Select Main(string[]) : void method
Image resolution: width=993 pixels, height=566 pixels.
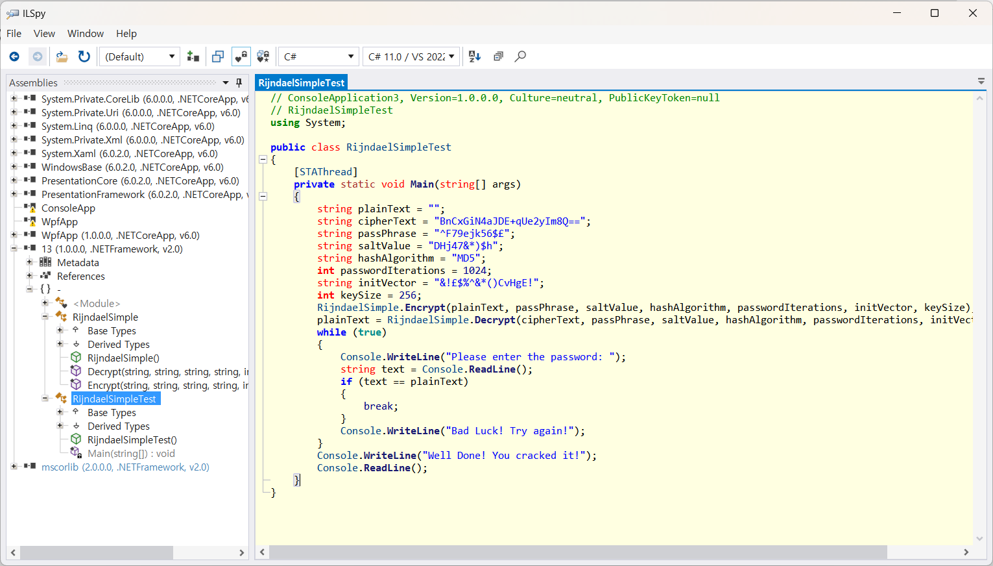click(x=131, y=454)
